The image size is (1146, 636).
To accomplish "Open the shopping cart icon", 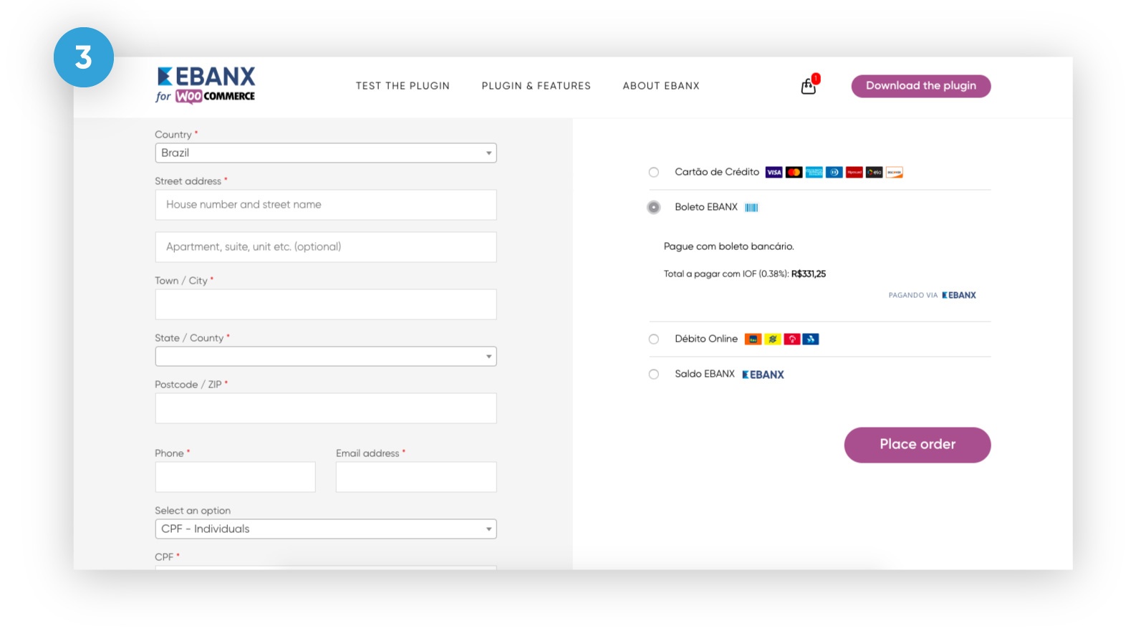I will [809, 86].
